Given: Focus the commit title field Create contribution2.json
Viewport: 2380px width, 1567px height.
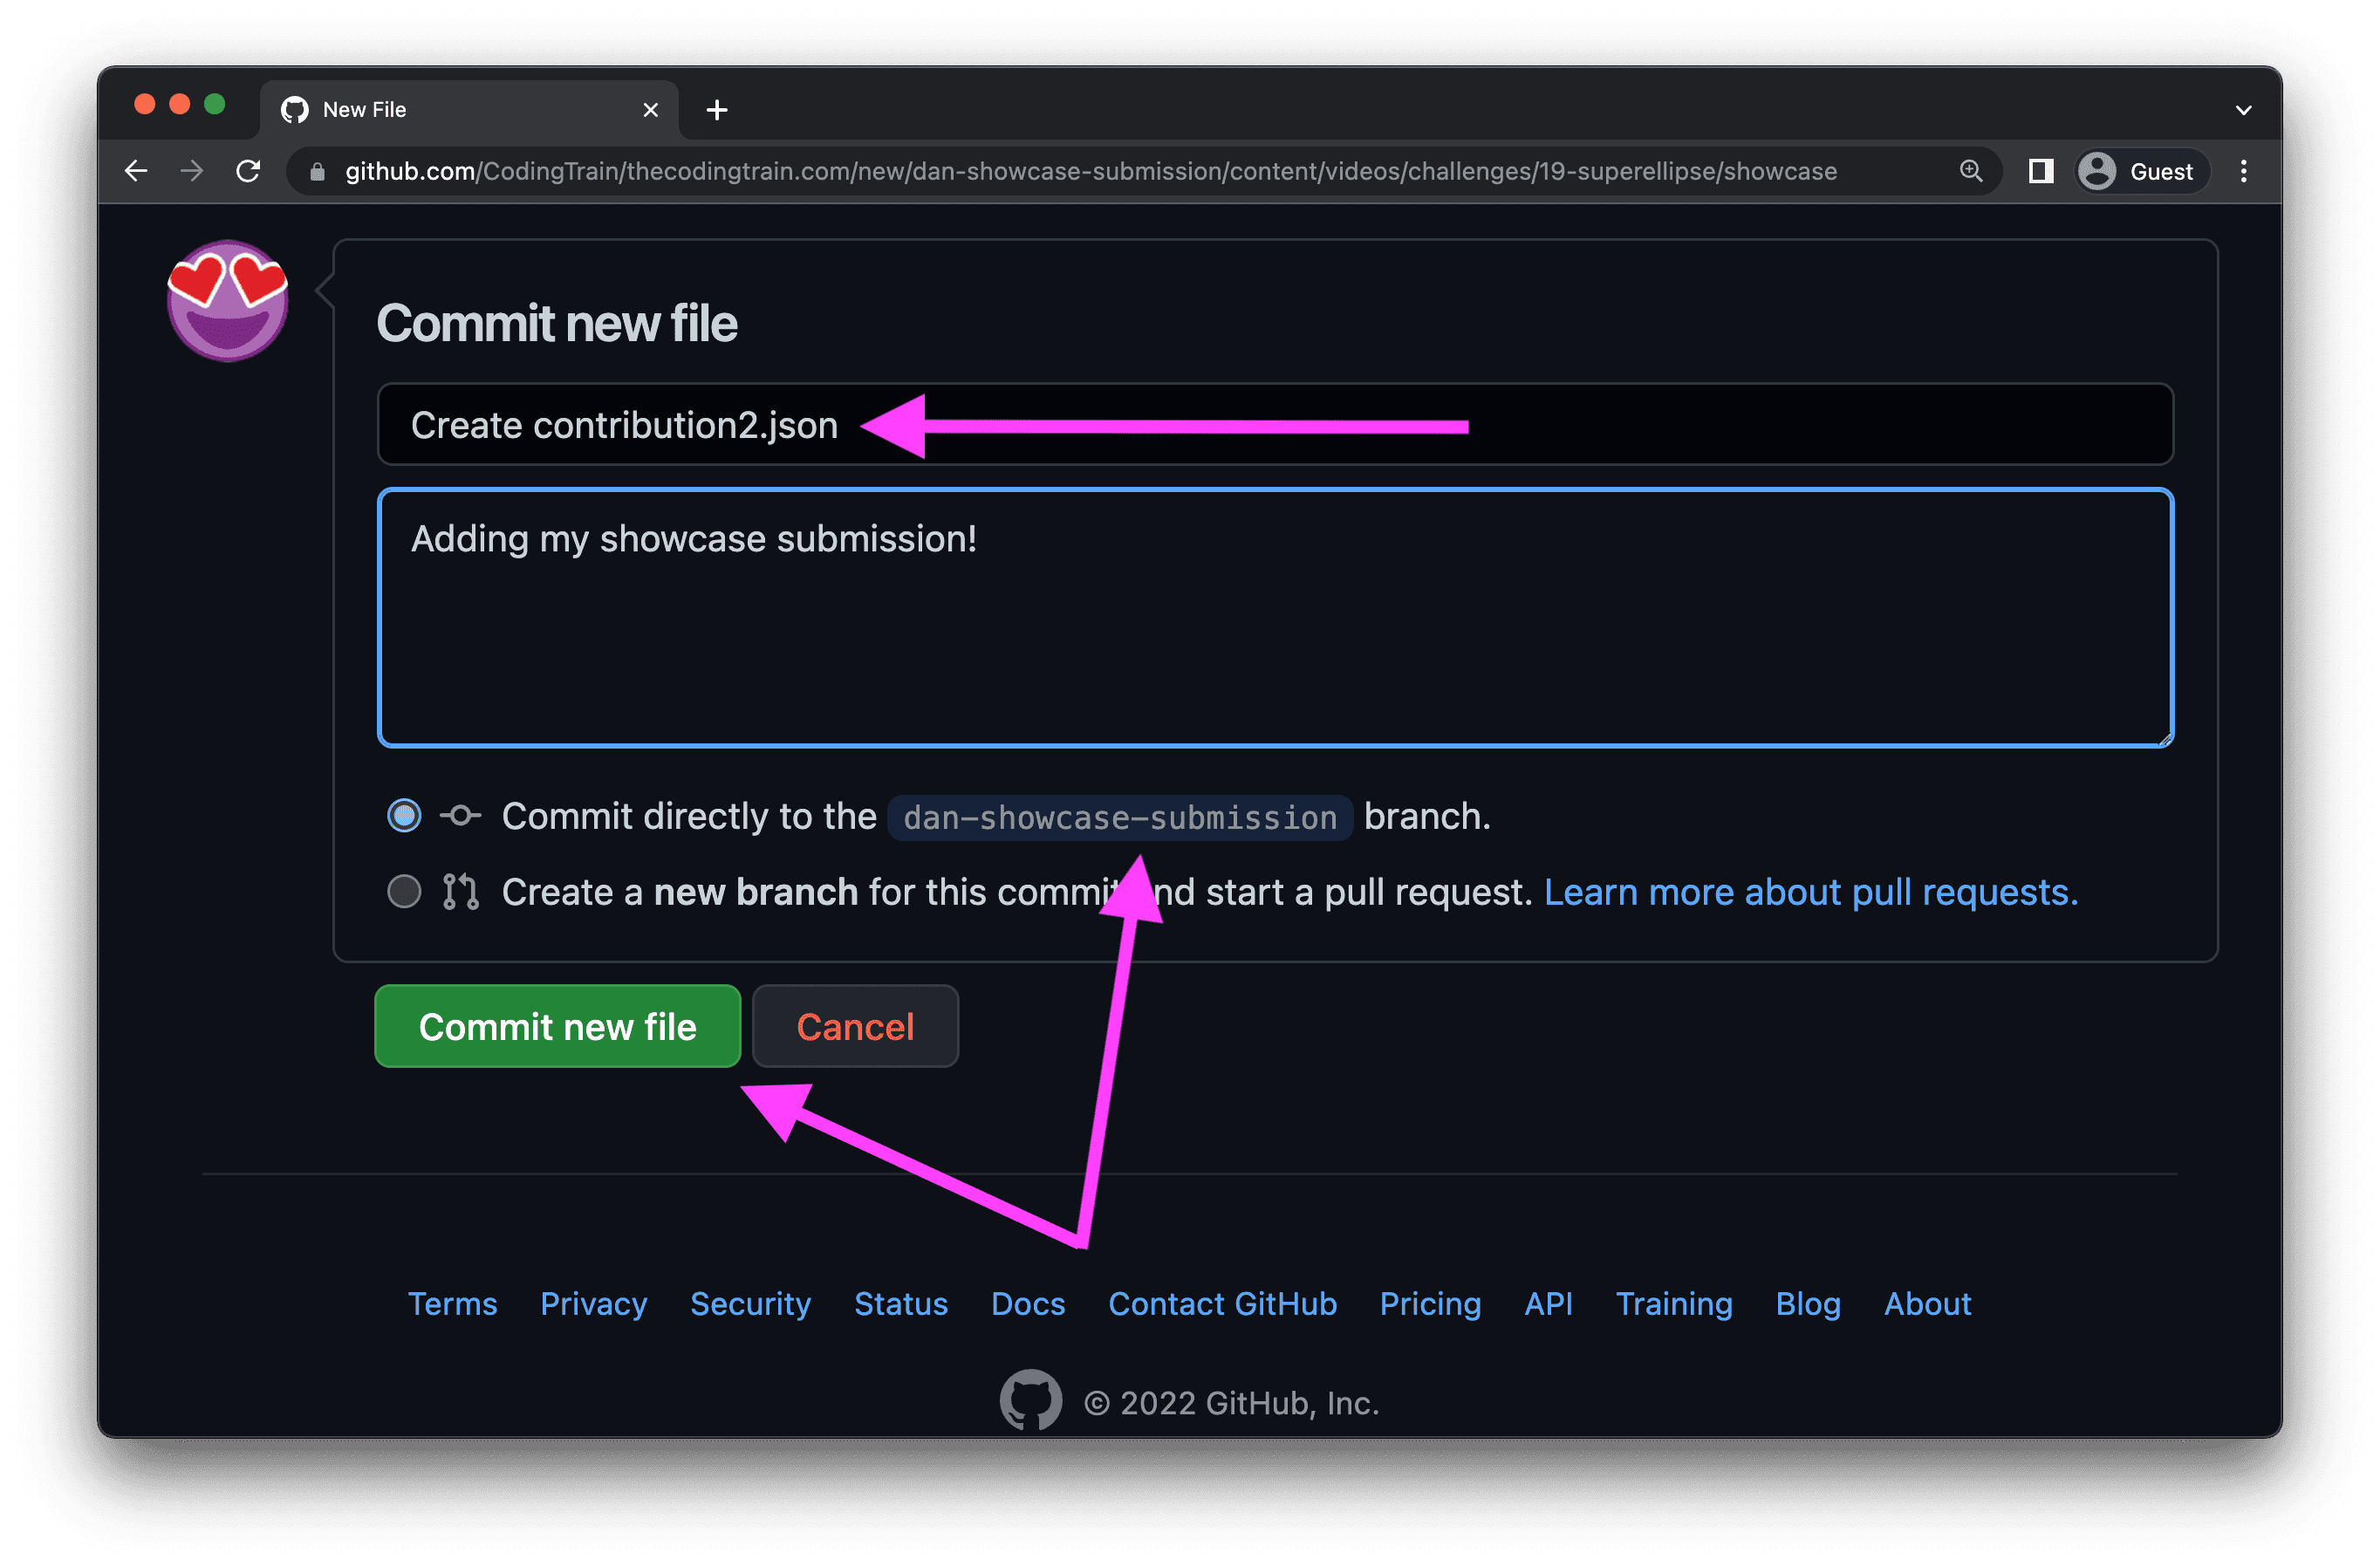Looking at the screenshot, I should (x=1275, y=424).
